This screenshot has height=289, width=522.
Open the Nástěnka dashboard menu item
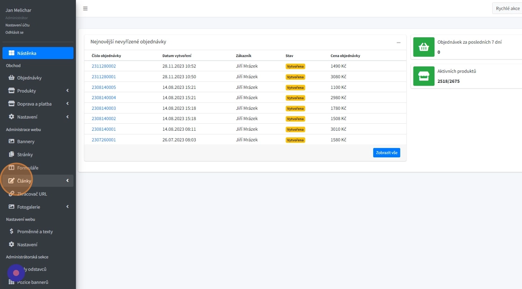(38, 53)
